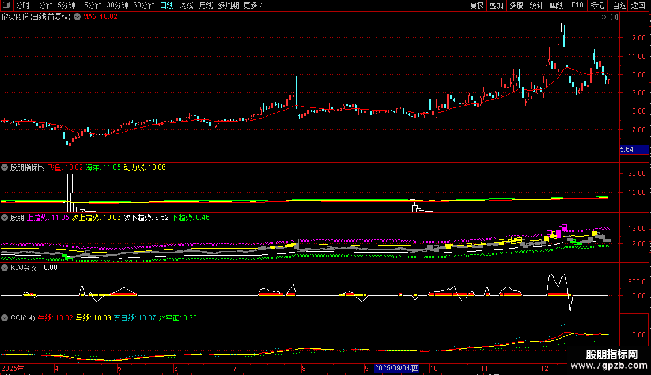This screenshot has width=651, height=375.
Task: Open the CCI(14) indicator menu arrow
Action: tap(5, 318)
